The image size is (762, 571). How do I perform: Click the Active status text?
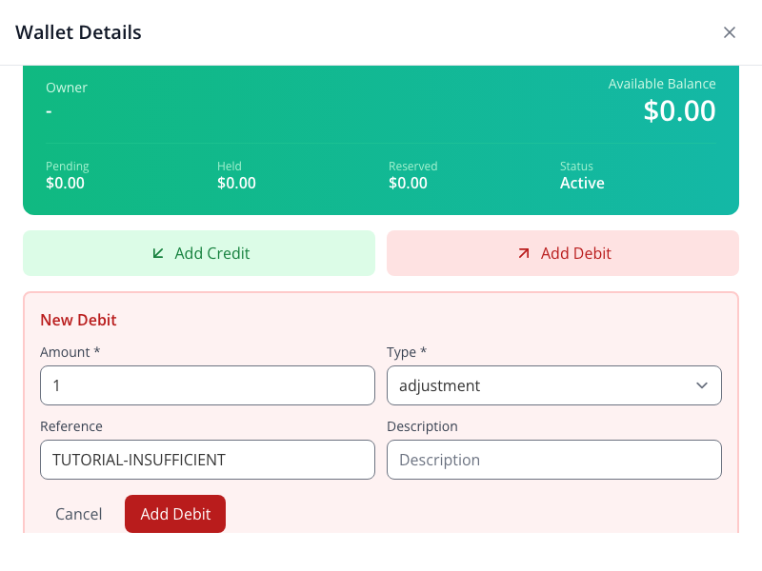pos(582,183)
